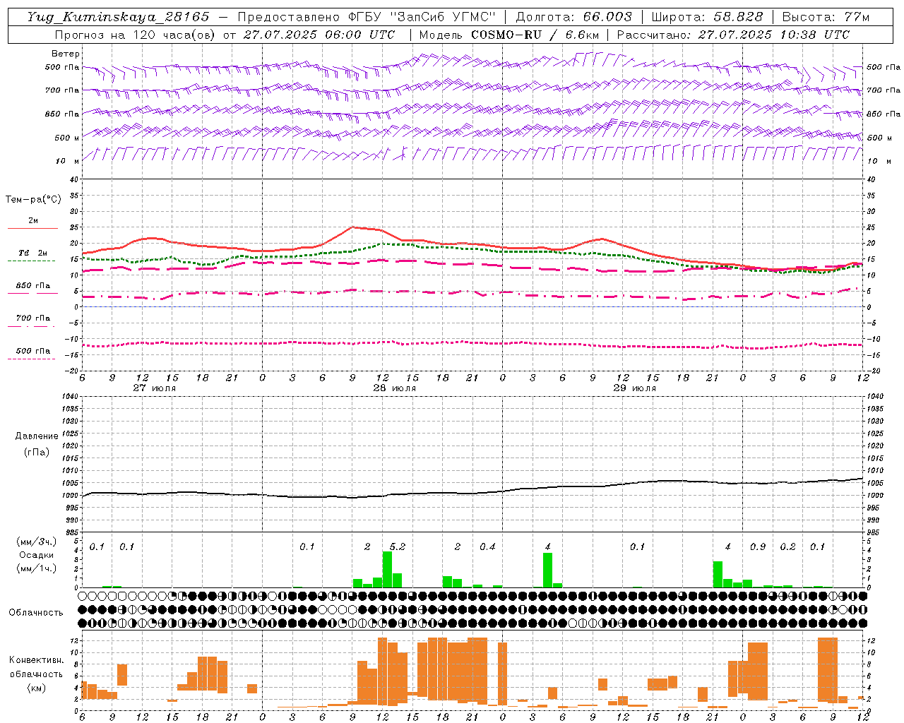Click the 850 гПа temperature legend entry
The image size is (904, 723).
coord(33,286)
